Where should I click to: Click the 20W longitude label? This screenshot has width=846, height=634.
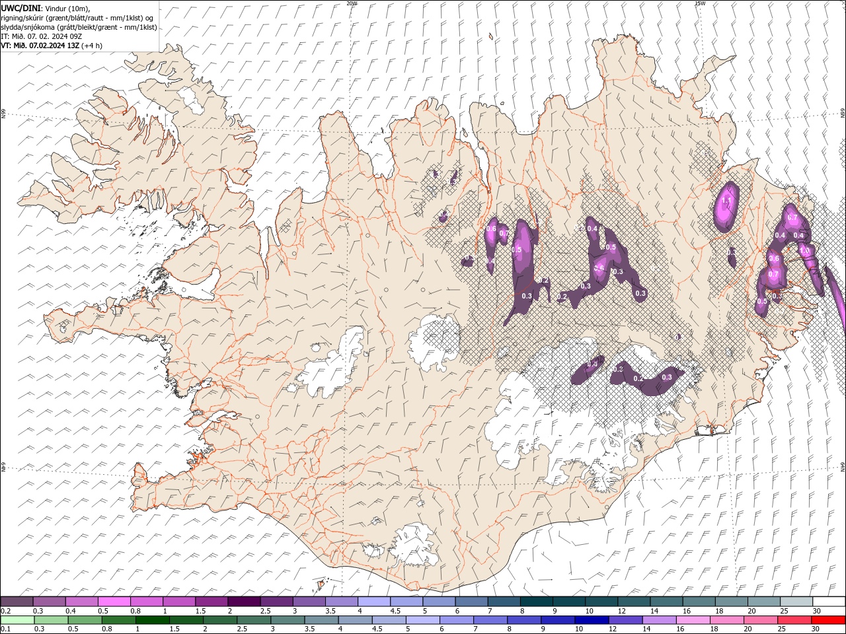[x=352, y=3]
